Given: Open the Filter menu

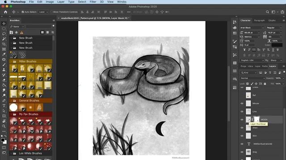Looking at the screenshot, I should (x=93, y=2).
